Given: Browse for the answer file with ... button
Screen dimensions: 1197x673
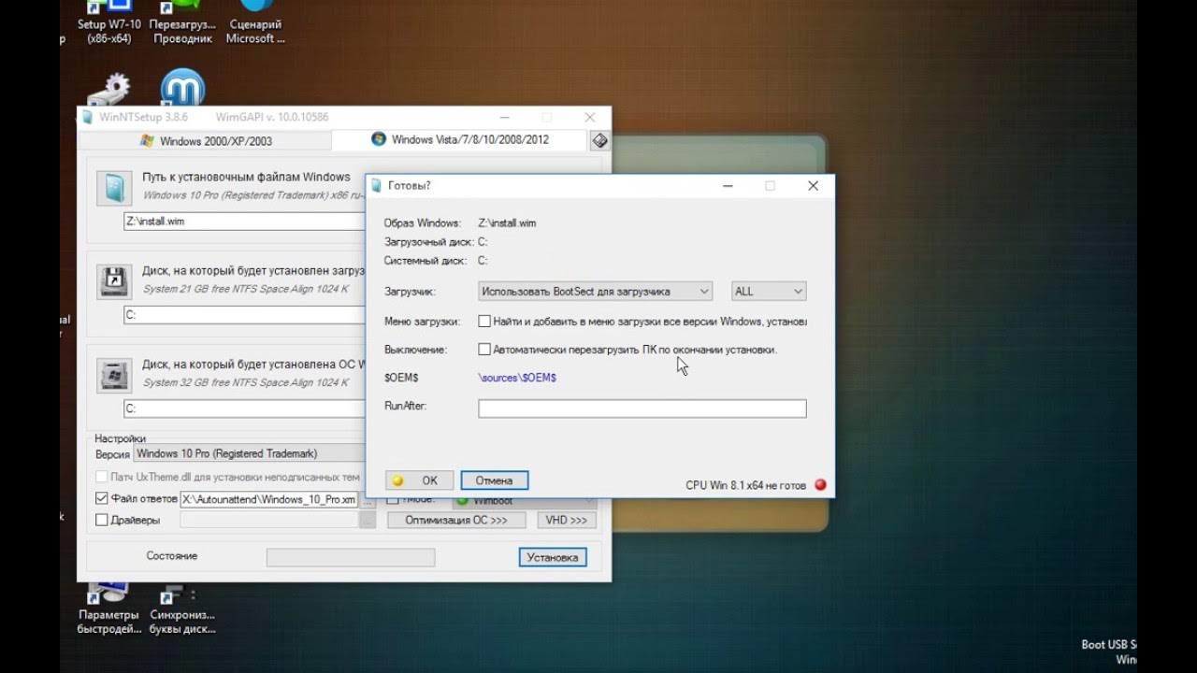Looking at the screenshot, I should point(368,500).
